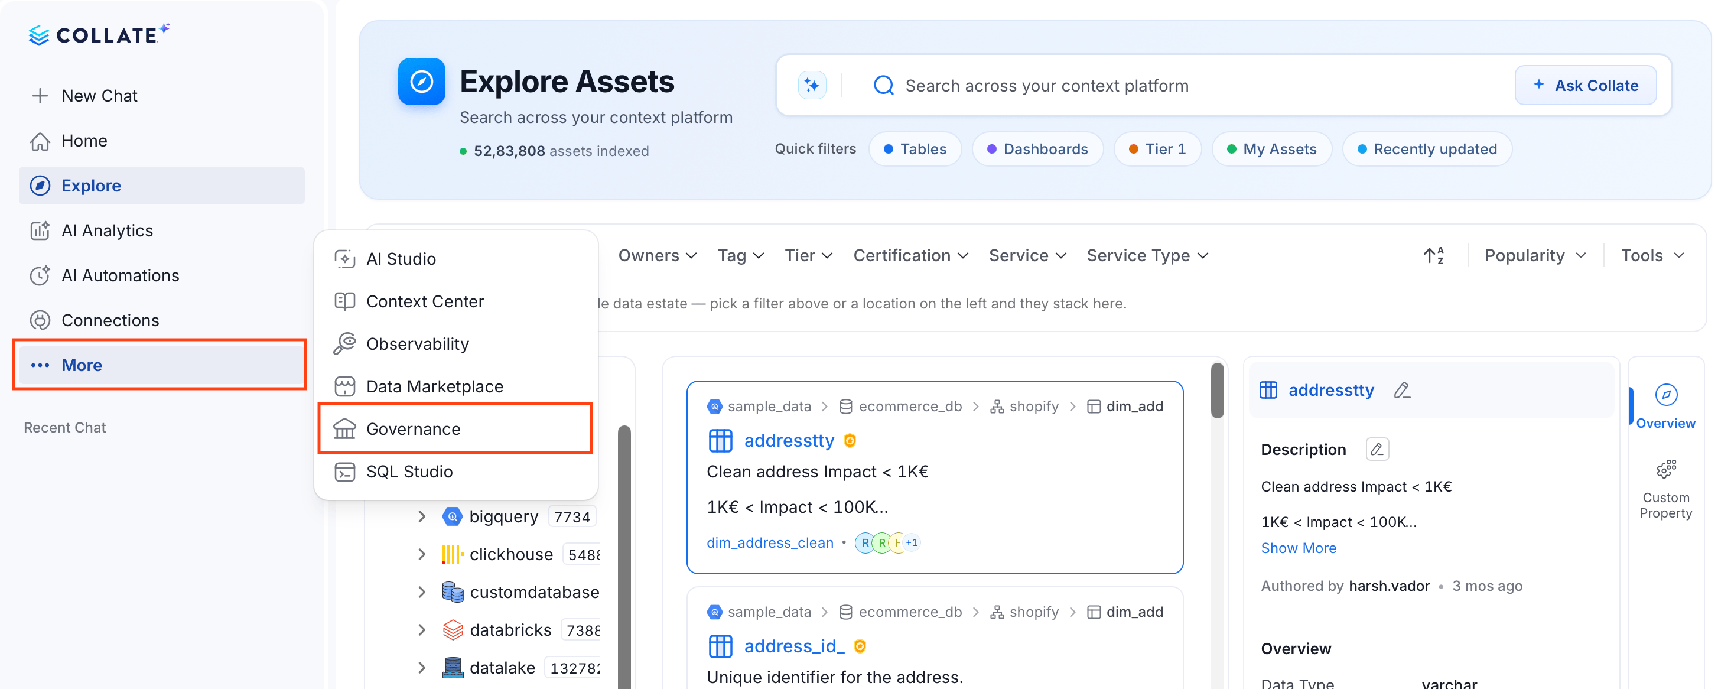Click harsh.vador author name
The image size is (1731, 689).
1389,586
